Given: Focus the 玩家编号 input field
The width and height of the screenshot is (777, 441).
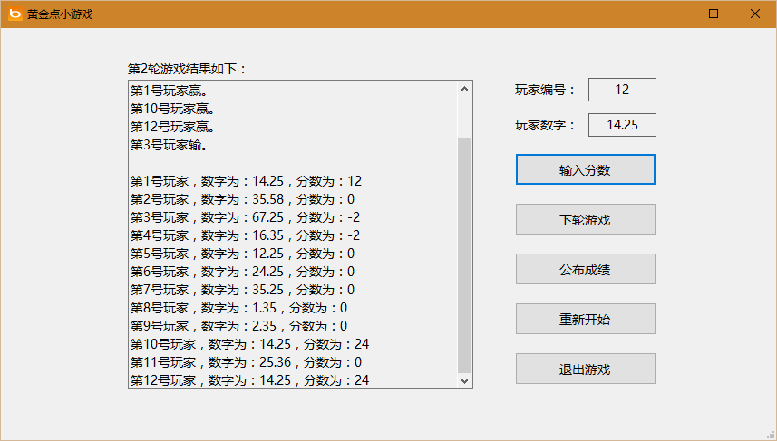Looking at the screenshot, I should coord(622,90).
